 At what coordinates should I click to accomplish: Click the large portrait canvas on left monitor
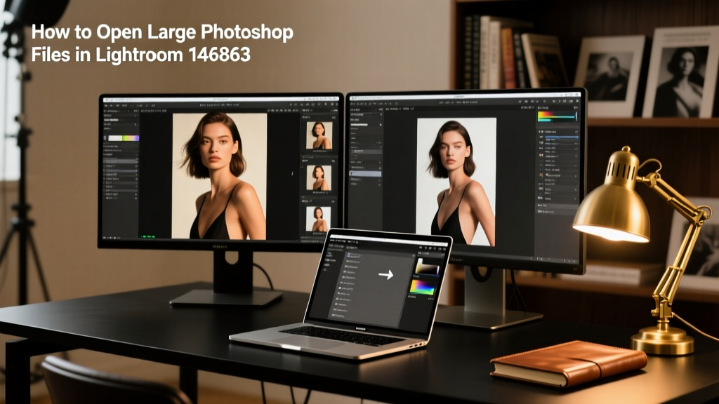pyautogui.click(x=219, y=176)
